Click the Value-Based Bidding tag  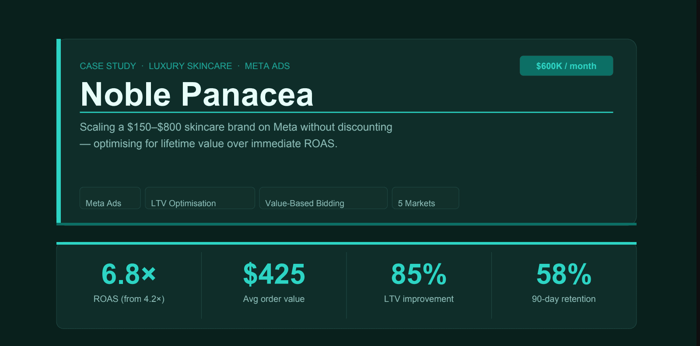[323, 198]
